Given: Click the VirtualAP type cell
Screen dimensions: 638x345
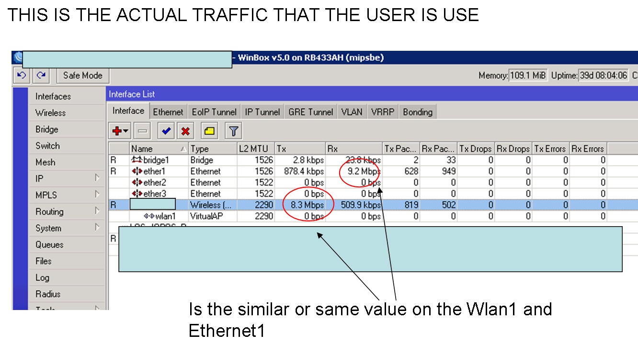Looking at the screenshot, I should pyautogui.click(x=206, y=216).
